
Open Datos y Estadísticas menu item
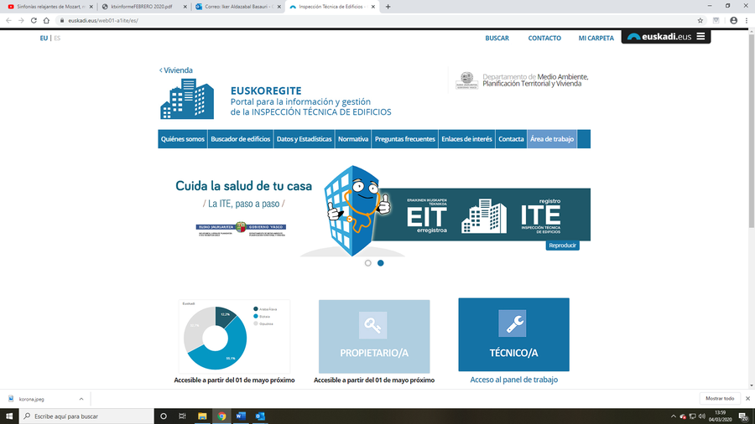[x=304, y=139]
